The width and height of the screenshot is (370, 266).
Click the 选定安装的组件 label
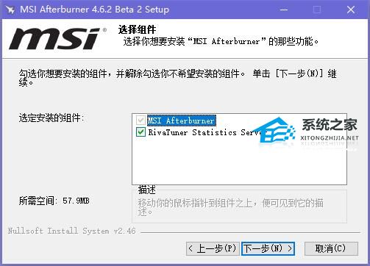coord(51,118)
